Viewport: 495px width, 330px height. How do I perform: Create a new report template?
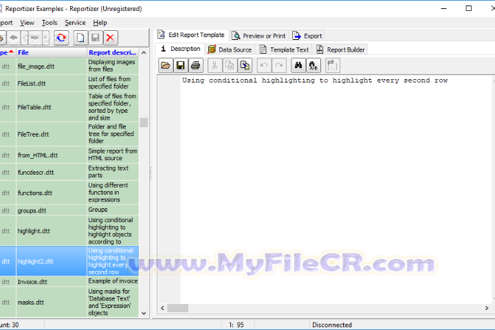coord(80,38)
